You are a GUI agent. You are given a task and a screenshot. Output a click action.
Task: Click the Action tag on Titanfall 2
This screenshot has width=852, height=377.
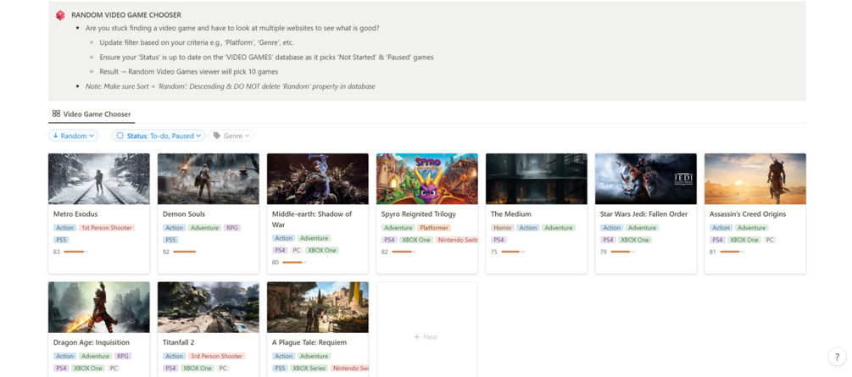point(174,357)
